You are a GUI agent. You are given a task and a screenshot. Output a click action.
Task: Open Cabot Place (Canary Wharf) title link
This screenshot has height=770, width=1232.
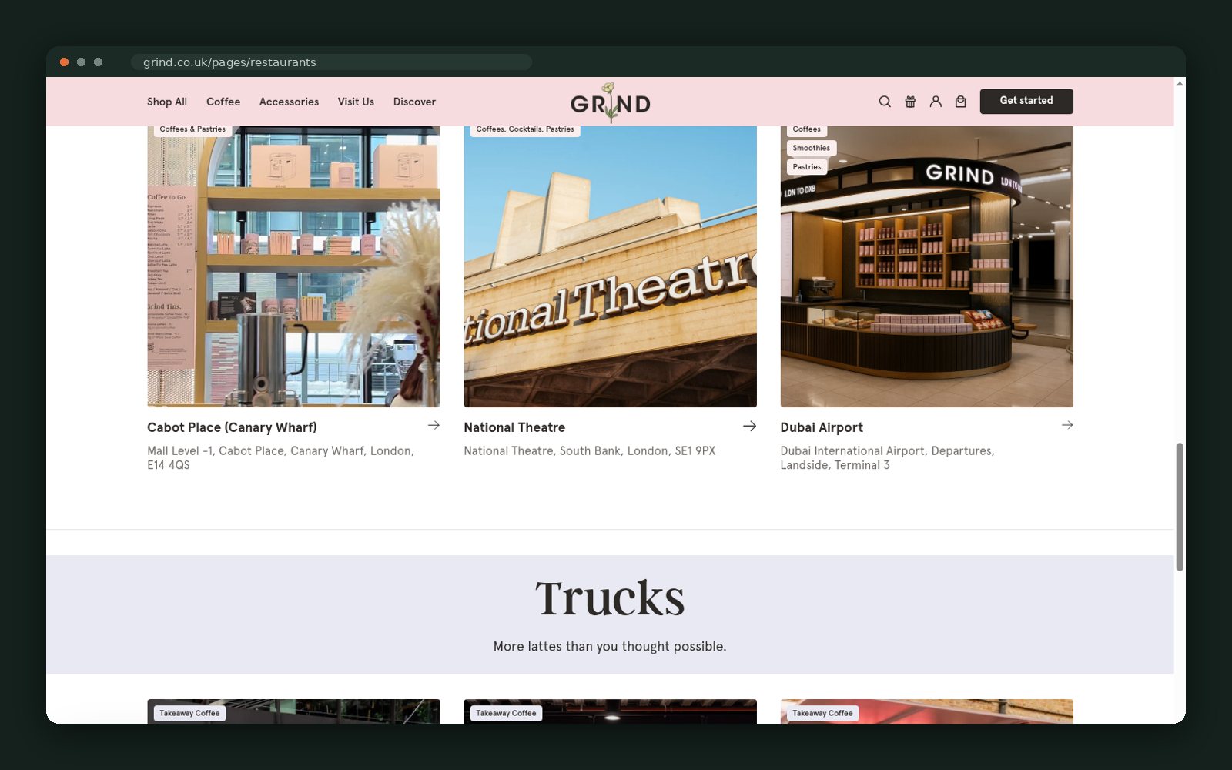[x=232, y=427]
